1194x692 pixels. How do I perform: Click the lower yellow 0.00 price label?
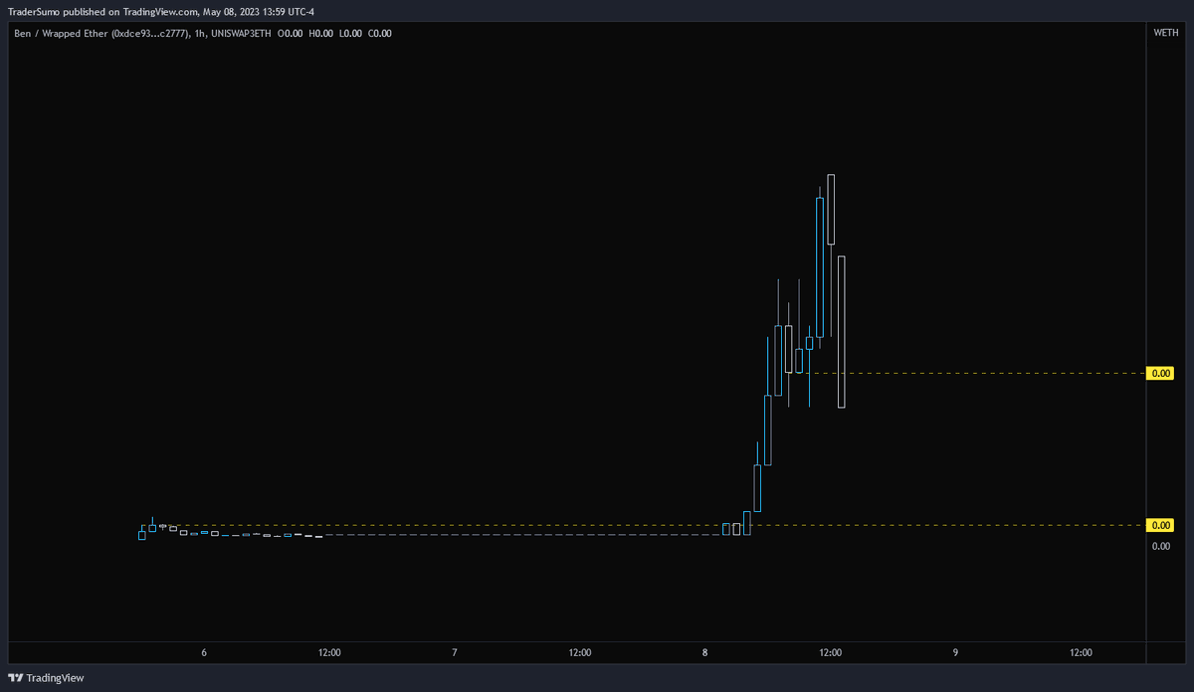point(1158,524)
